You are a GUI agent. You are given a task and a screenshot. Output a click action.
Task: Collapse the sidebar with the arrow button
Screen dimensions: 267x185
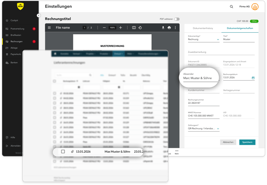tap(39, 16)
